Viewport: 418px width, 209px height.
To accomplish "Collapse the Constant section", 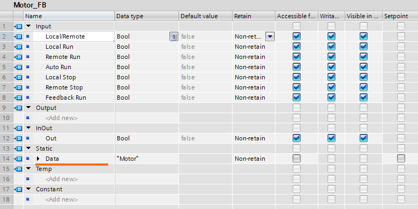I will pyautogui.click(x=28, y=189).
